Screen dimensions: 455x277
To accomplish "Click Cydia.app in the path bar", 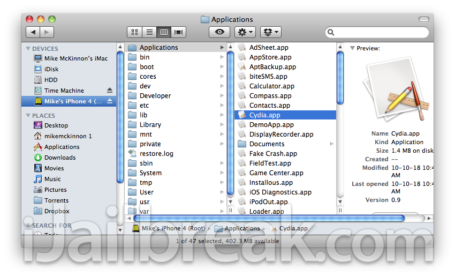I will click(289, 228).
